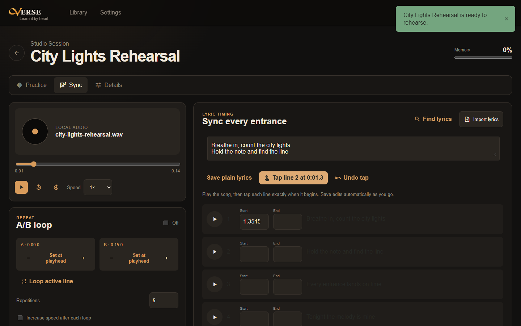Click Loop active line
The height and width of the screenshot is (326, 521).
pyautogui.click(x=47, y=281)
